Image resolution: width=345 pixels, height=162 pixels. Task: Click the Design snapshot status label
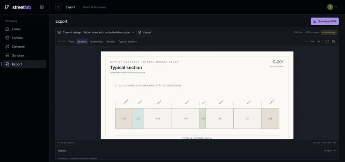(67, 143)
